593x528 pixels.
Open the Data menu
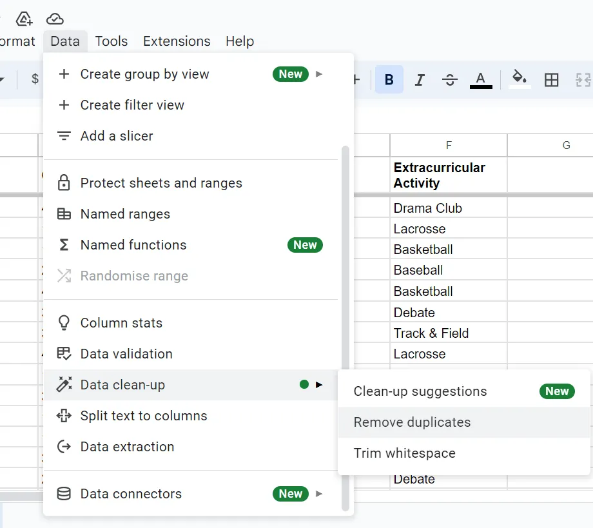(65, 41)
